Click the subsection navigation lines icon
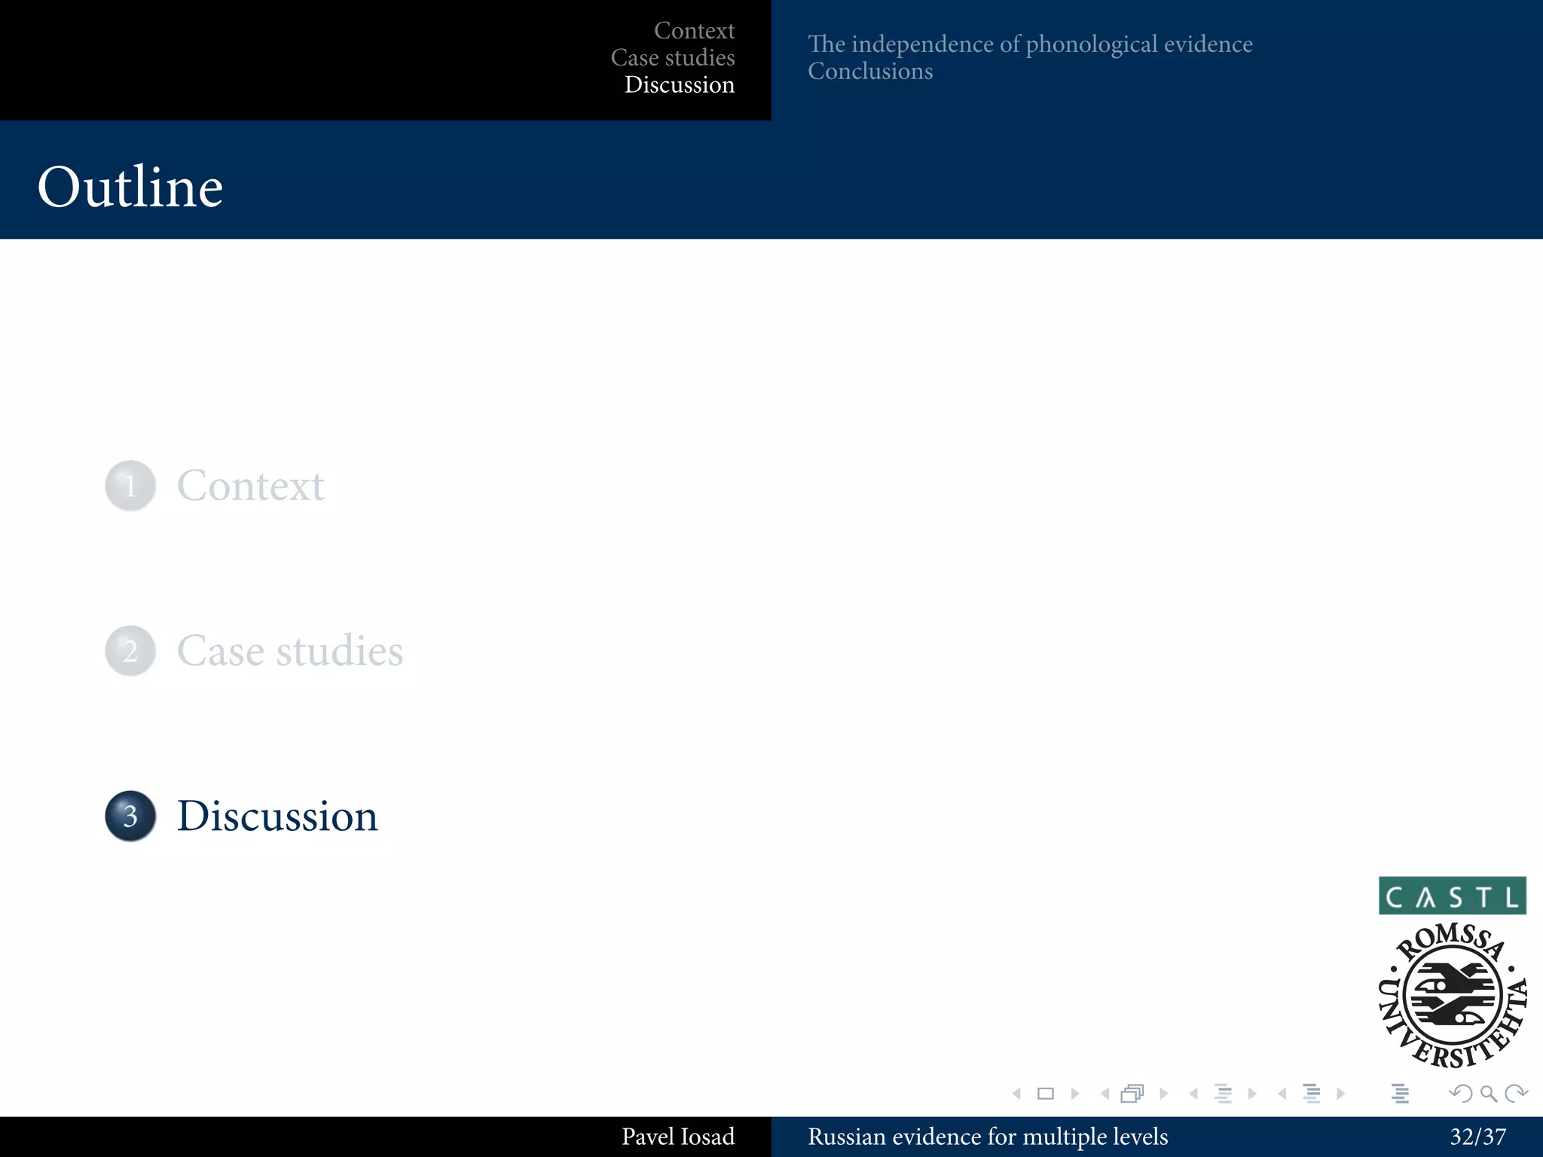The height and width of the screenshot is (1157, 1543). (x=1223, y=1094)
